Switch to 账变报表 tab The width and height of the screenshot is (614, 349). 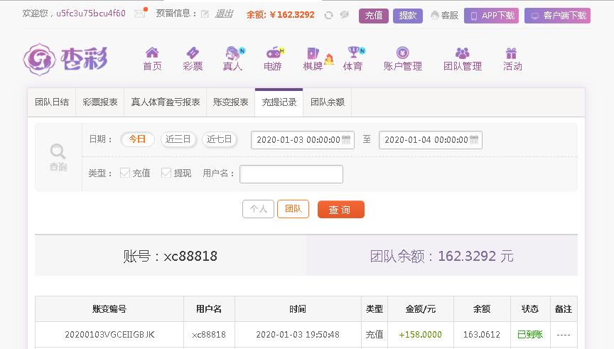pos(231,102)
